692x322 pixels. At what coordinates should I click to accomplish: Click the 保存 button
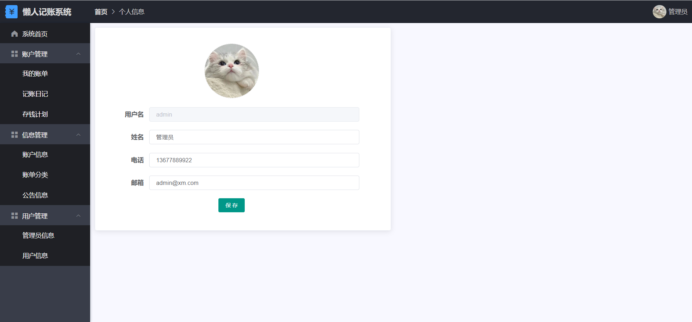pyautogui.click(x=231, y=205)
